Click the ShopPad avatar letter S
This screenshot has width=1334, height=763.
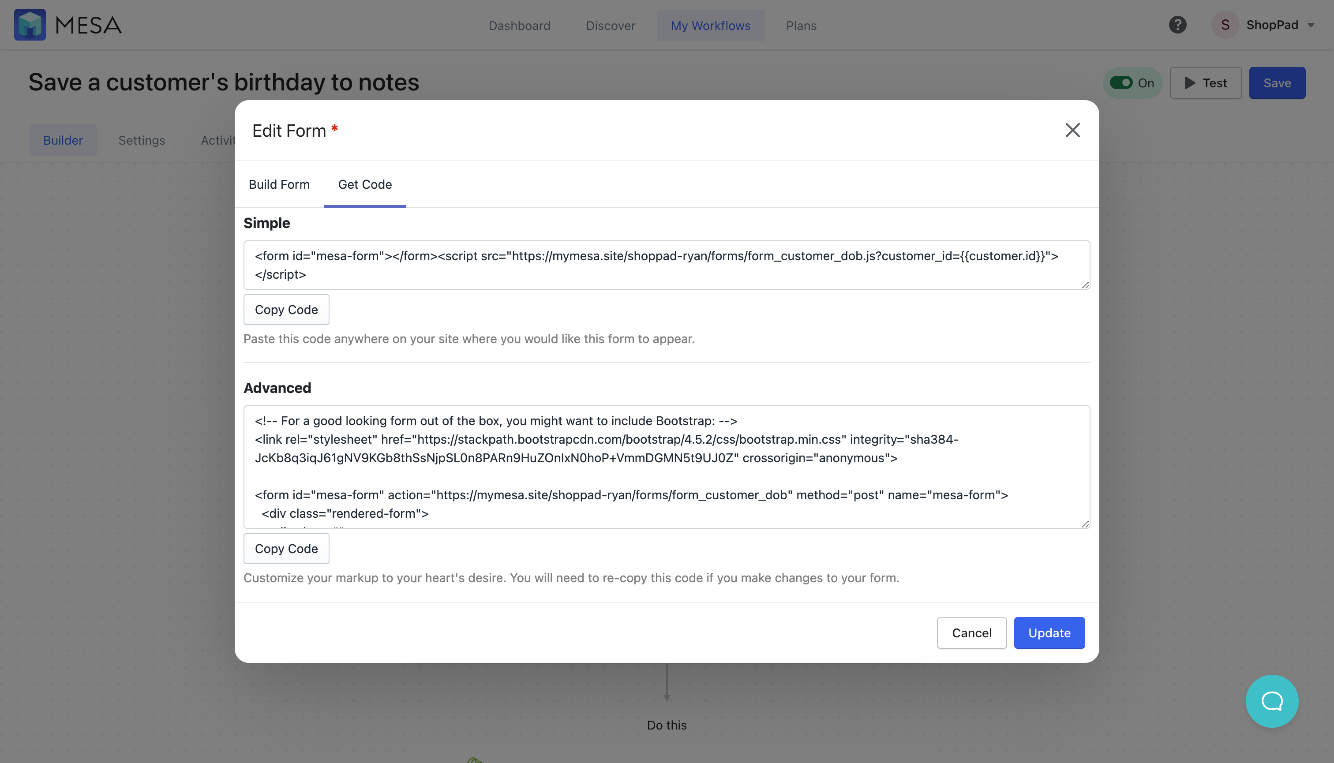pyautogui.click(x=1225, y=25)
